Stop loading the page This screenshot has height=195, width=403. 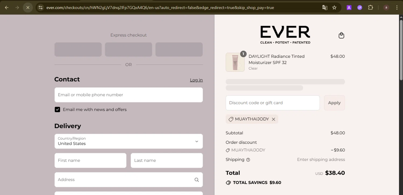[28, 8]
